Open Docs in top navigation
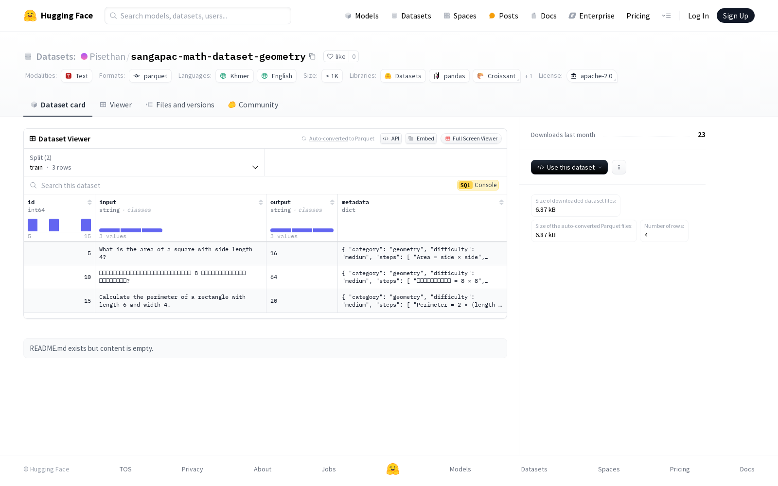Screen dimensions: 778x486 (x=544, y=16)
